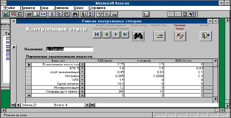Click the new stvor record icon

tap(159, 36)
